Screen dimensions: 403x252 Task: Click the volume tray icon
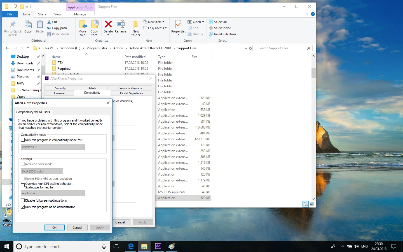356,246
